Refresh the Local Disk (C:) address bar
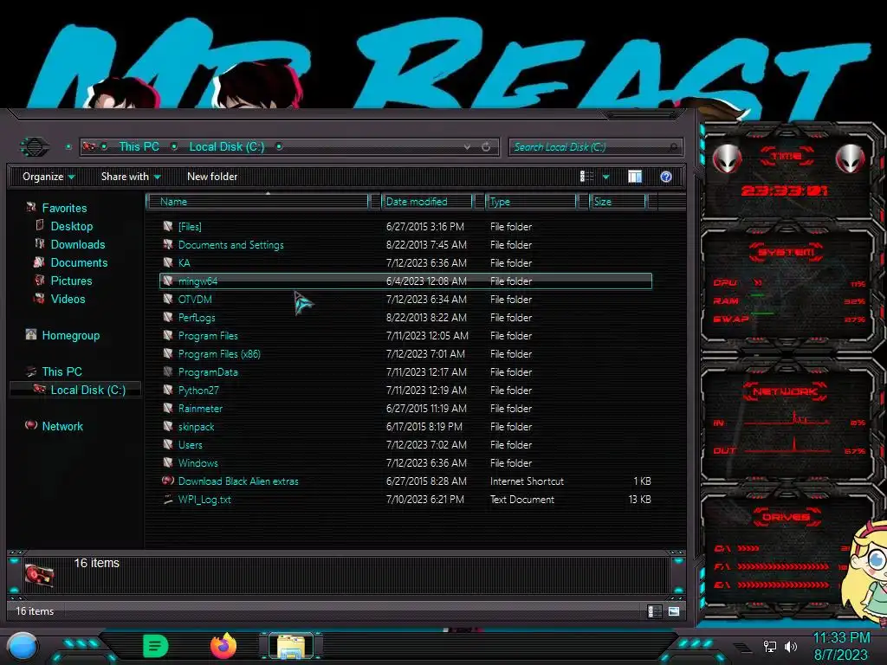 (x=486, y=147)
